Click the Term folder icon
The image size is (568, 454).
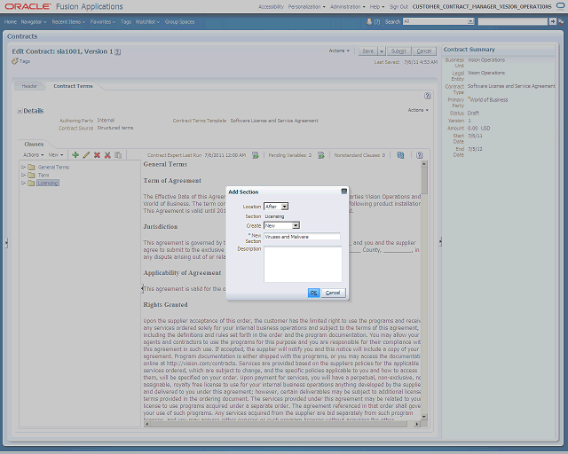click(32, 175)
